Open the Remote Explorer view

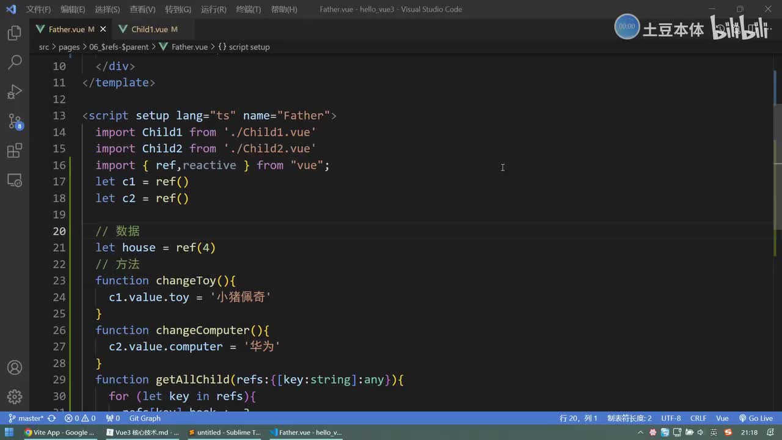[15, 180]
